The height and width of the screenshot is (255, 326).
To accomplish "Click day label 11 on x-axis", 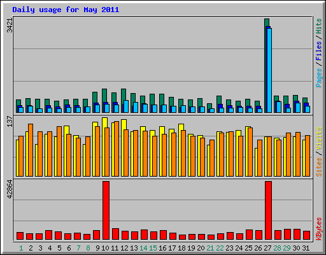I will coord(115,248).
